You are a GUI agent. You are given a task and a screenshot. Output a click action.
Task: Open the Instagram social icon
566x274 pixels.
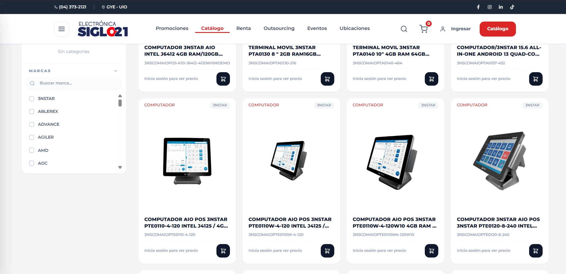(490, 7)
